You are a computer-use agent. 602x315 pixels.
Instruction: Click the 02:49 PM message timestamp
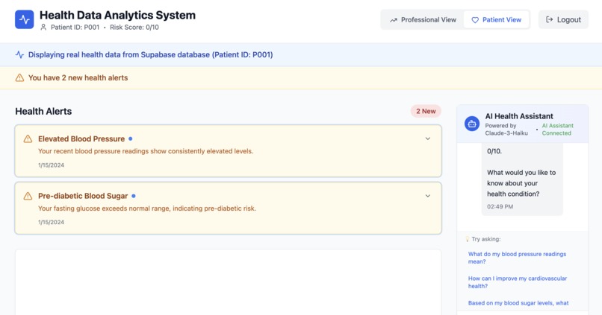pos(500,207)
